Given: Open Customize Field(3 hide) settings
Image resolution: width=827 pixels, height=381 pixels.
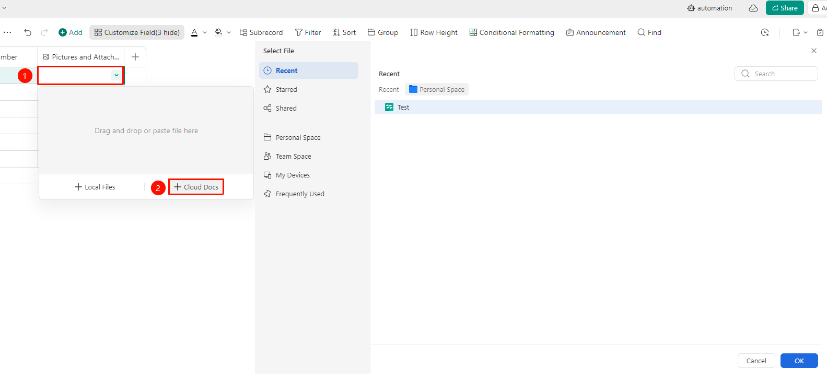Looking at the screenshot, I should pos(137,32).
